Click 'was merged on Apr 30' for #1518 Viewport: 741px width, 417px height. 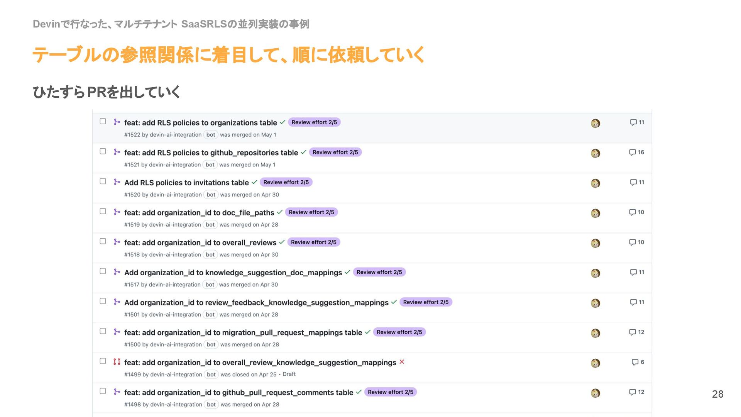(249, 255)
